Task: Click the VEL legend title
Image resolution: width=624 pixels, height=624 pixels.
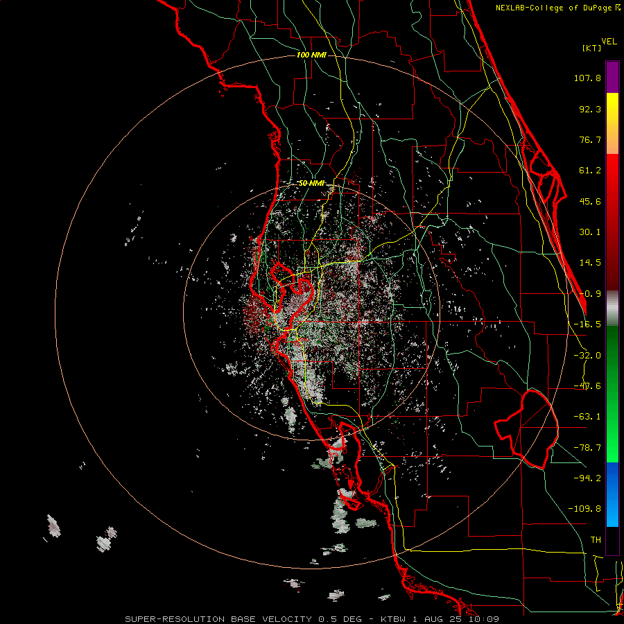Action: 609,42
